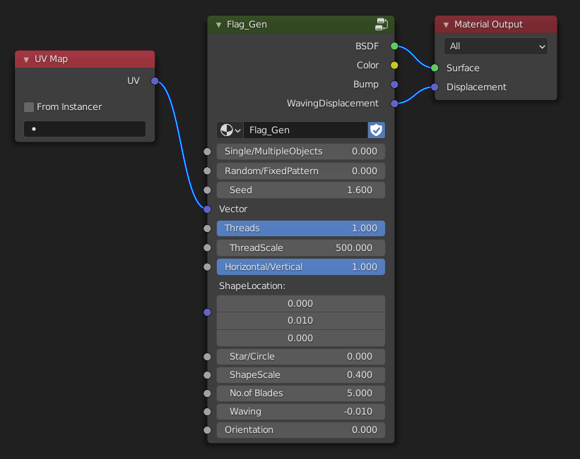Click the green BSDF output socket
Viewport: 580px width, 459px height.
[x=394, y=47]
